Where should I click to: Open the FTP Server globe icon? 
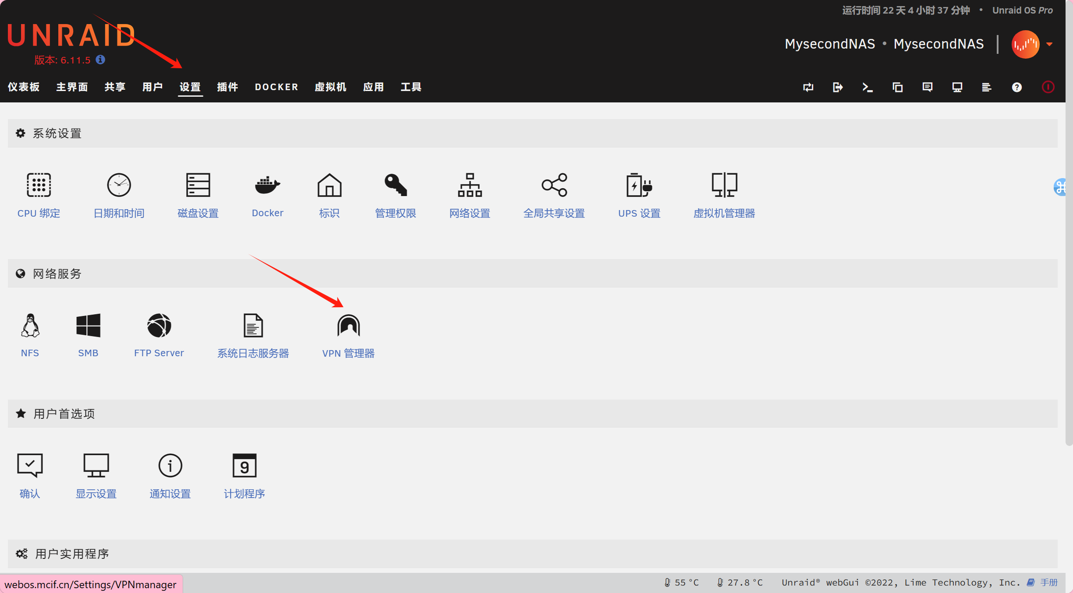[159, 326]
